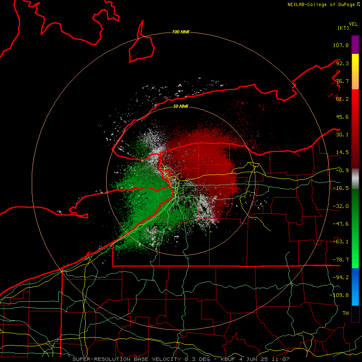The image size is (362, 362).
Task: Click the TH legend label
Action: click(x=346, y=313)
